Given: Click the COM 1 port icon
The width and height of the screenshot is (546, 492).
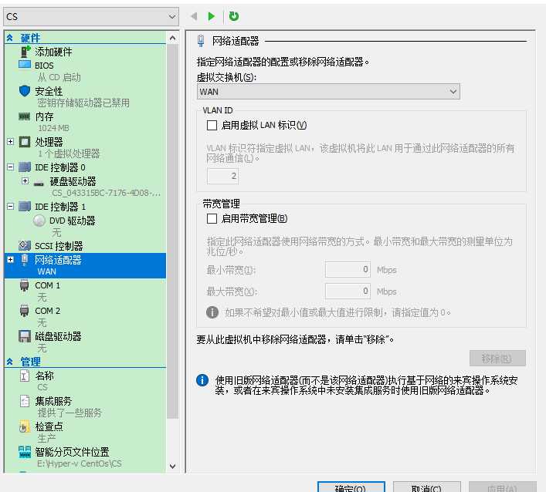Looking at the screenshot, I should [25, 285].
